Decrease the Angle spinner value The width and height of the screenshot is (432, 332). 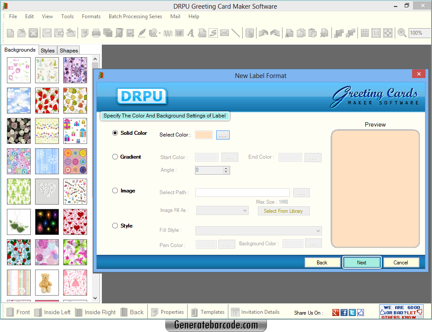(x=226, y=172)
